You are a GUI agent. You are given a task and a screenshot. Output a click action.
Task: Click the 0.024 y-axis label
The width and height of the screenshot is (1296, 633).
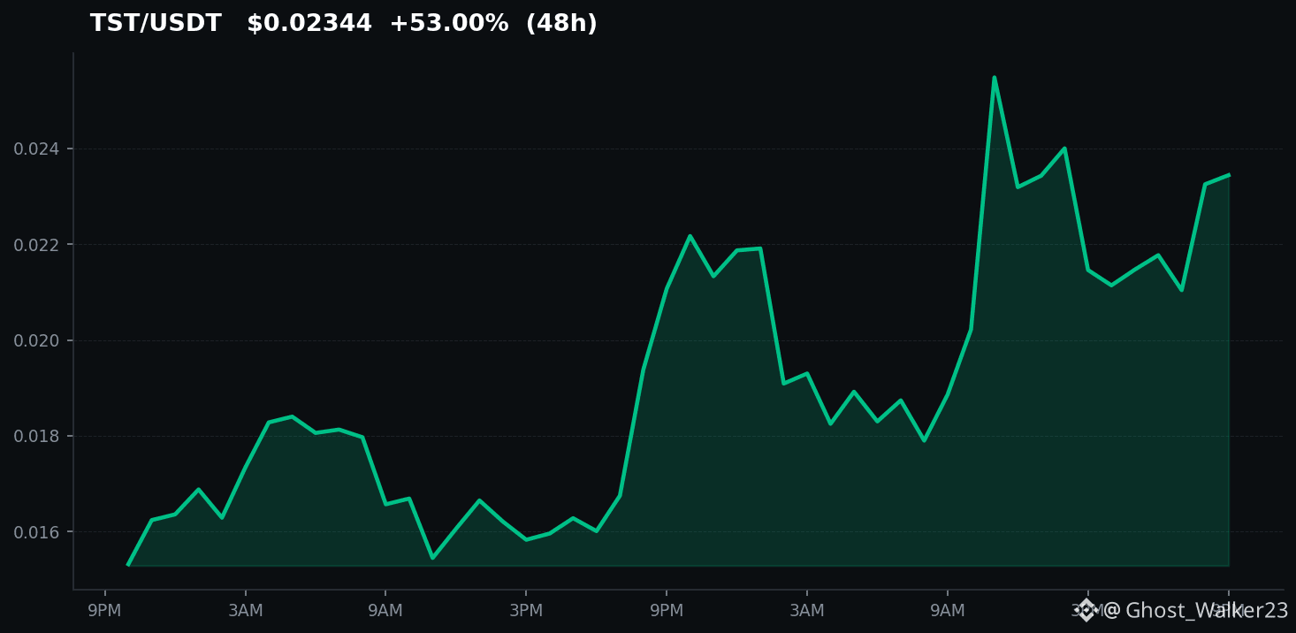36,149
